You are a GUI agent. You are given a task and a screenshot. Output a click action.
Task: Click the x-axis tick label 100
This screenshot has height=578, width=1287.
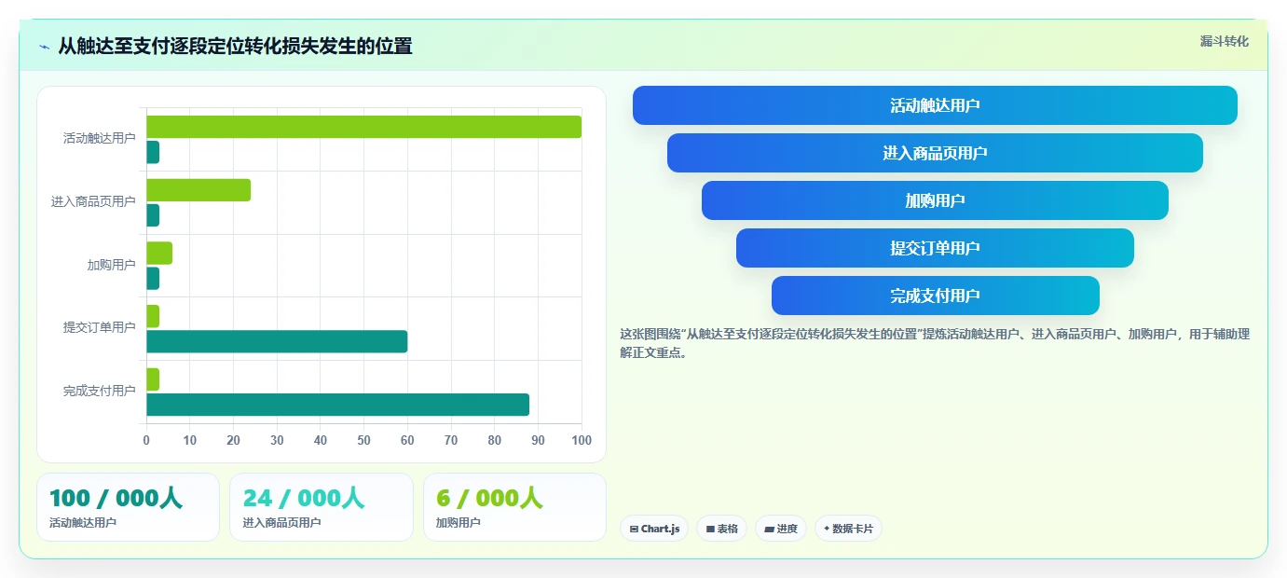pyautogui.click(x=582, y=440)
